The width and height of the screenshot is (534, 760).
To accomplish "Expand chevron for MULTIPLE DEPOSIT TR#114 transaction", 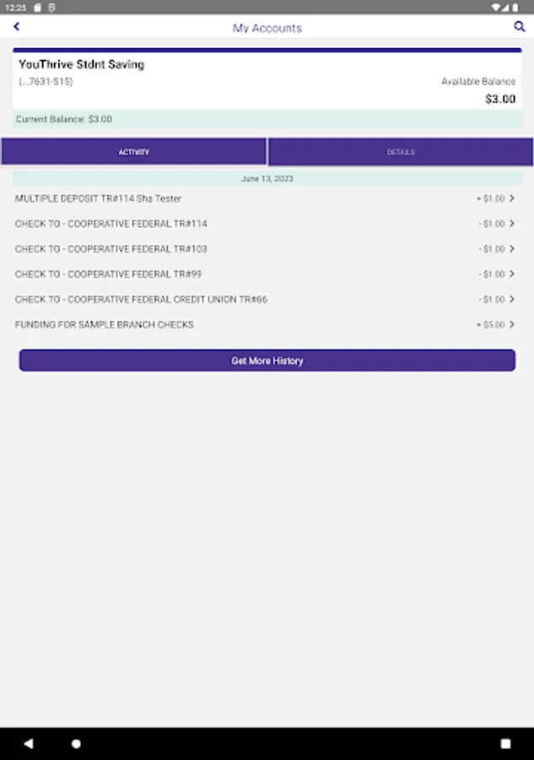I will (x=512, y=198).
